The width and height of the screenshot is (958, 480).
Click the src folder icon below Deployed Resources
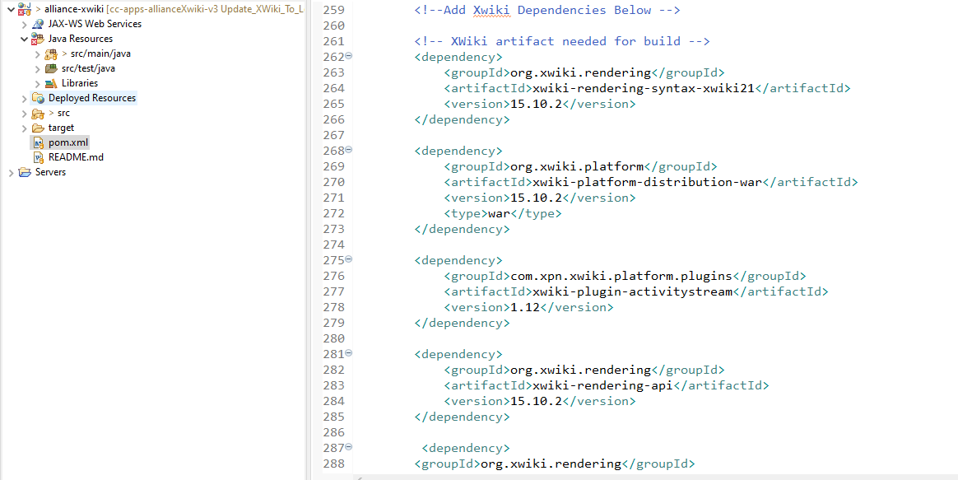point(38,113)
